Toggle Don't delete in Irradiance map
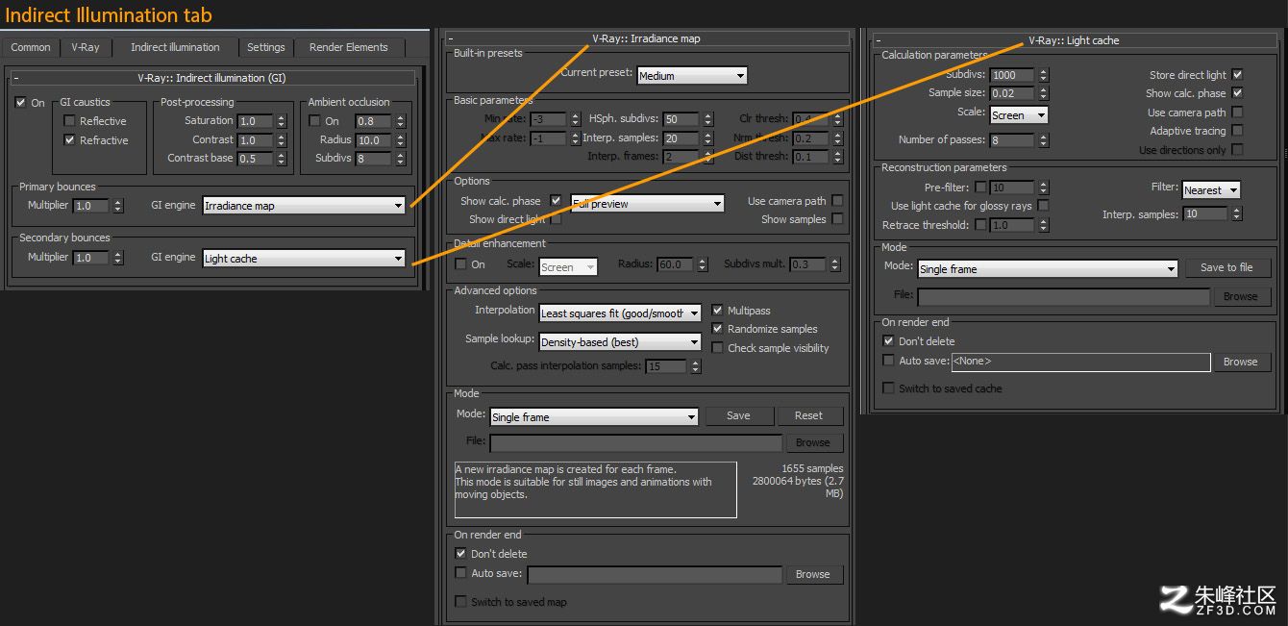Screen dimensions: 1288x626 [x=460, y=554]
